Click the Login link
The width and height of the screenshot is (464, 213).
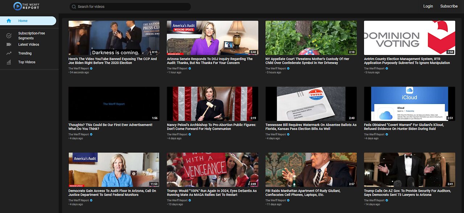click(428, 6)
